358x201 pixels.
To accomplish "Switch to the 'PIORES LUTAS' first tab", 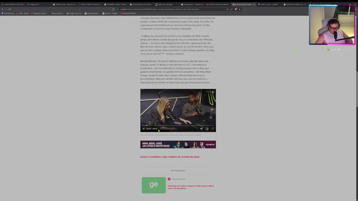I will pyautogui.click(x=13, y=4).
